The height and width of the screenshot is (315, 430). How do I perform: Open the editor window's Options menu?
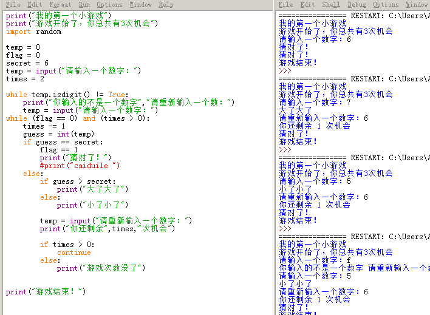tap(109, 5)
